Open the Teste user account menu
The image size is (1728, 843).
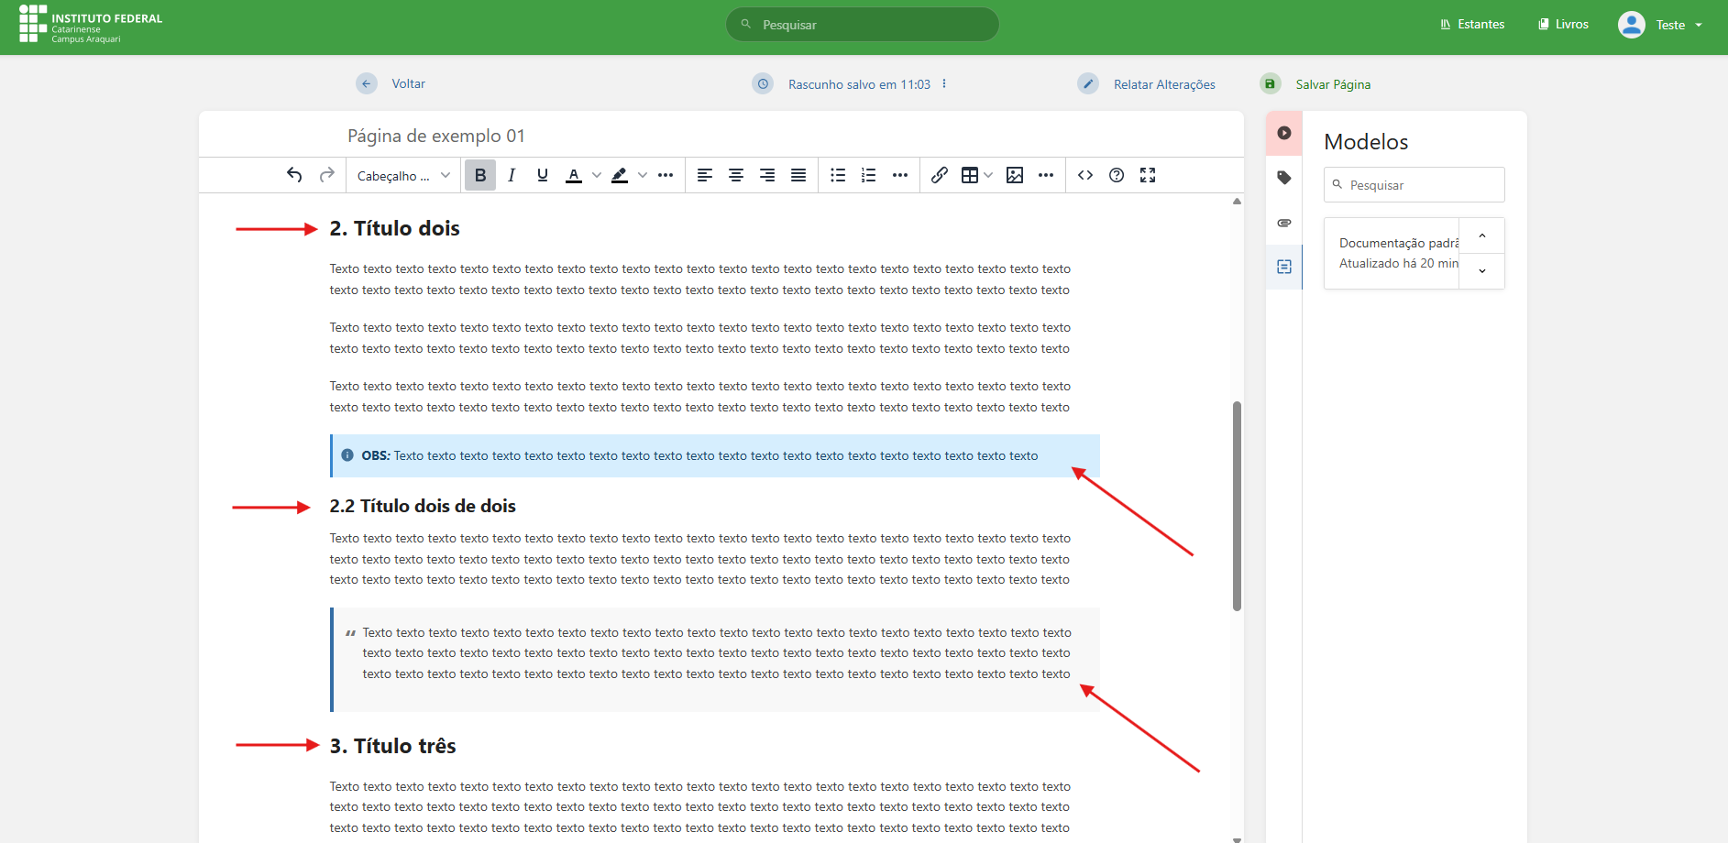1660,25
